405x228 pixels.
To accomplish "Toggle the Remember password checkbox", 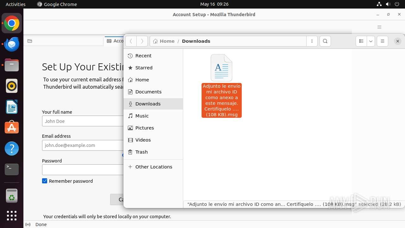I will pyautogui.click(x=45, y=181).
